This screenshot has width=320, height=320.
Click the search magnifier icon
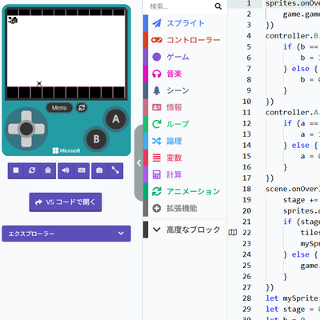[x=218, y=6]
